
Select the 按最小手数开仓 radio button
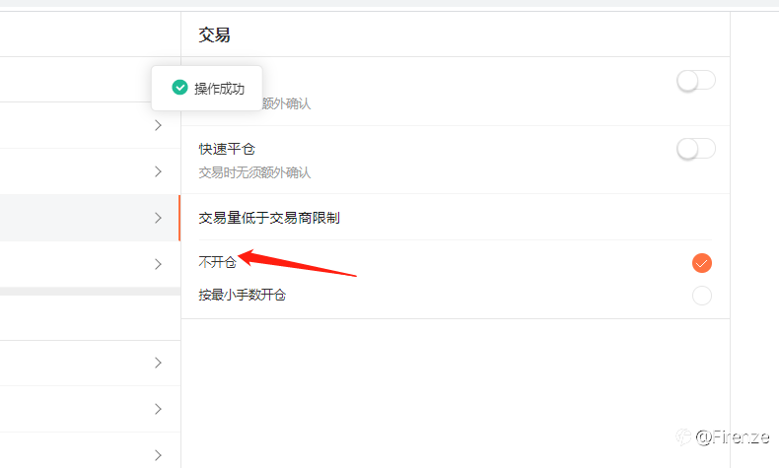(x=701, y=296)
